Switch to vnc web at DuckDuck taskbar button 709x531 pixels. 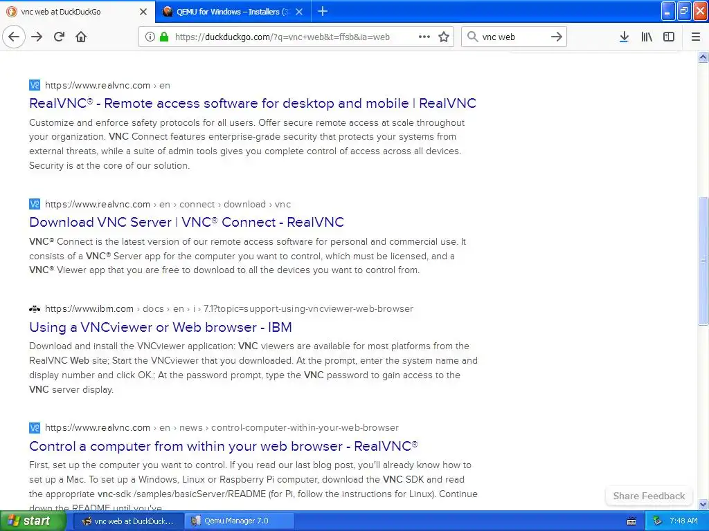[128, 521]
